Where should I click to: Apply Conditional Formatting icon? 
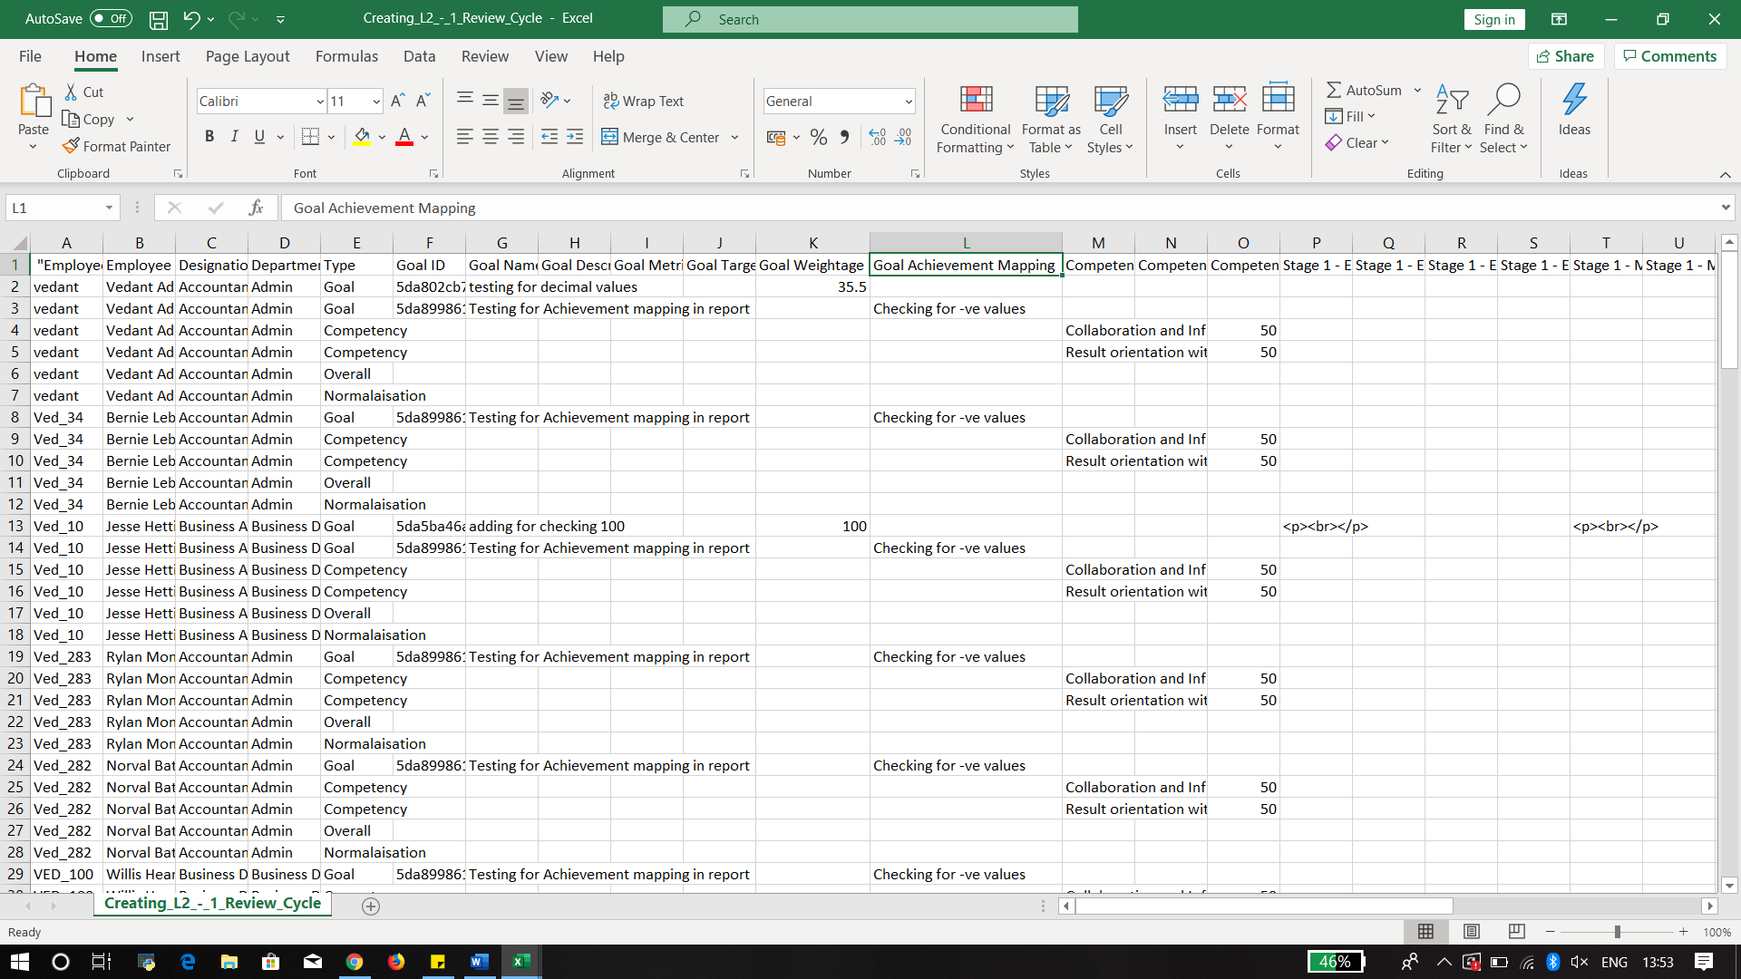[976, 100]
